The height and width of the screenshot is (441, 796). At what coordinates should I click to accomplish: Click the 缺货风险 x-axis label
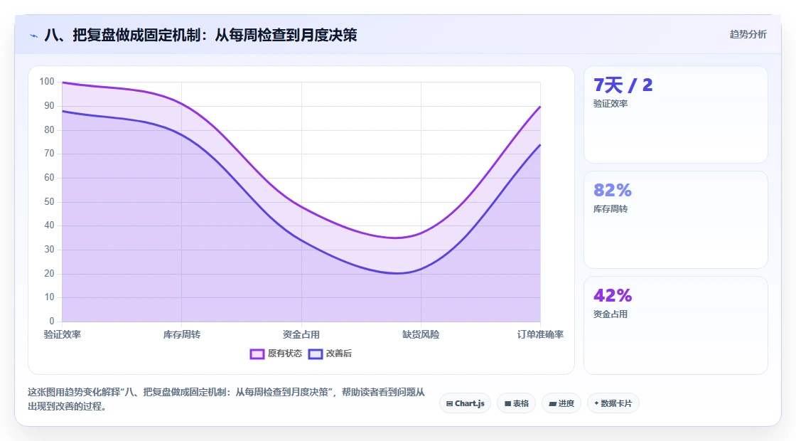pyautogui.click(x=421, y=334)
